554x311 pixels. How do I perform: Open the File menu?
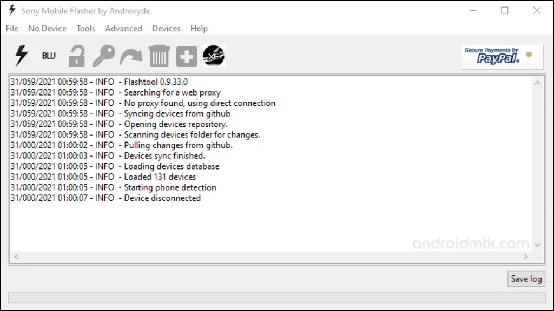pos(12,29)
